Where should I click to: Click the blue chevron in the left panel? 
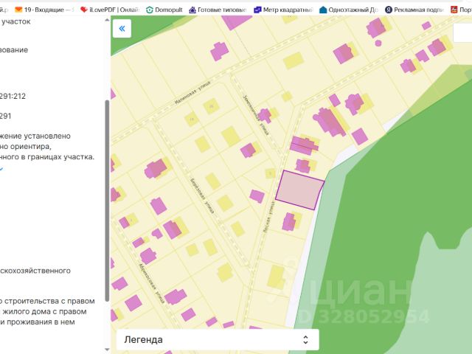[2, 169]
